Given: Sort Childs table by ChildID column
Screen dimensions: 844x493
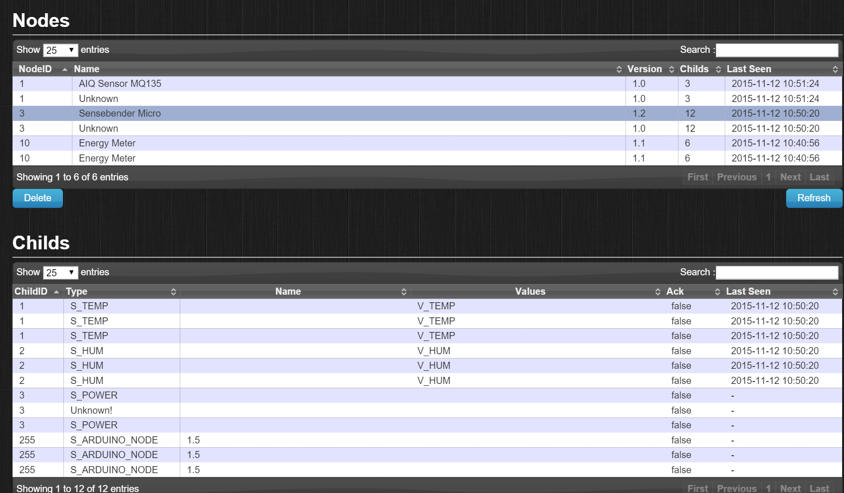Looking at the screenshot, I should [x=38, y=291].
